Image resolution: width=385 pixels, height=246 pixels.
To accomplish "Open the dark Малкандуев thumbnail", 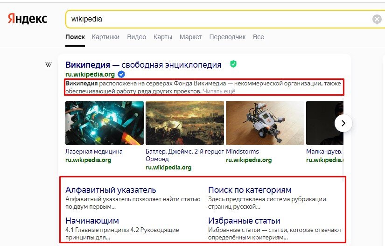I will tap(325, 123).
